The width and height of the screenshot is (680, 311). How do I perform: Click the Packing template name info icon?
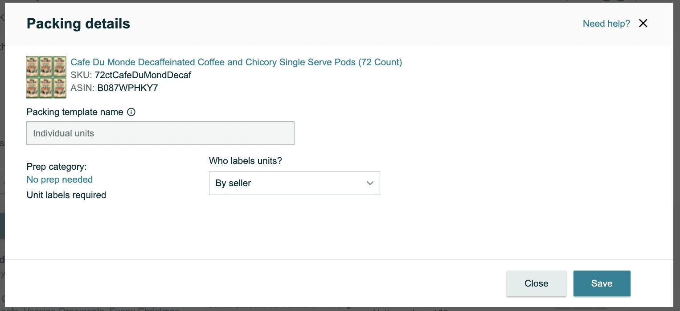(x=131, y=112)
